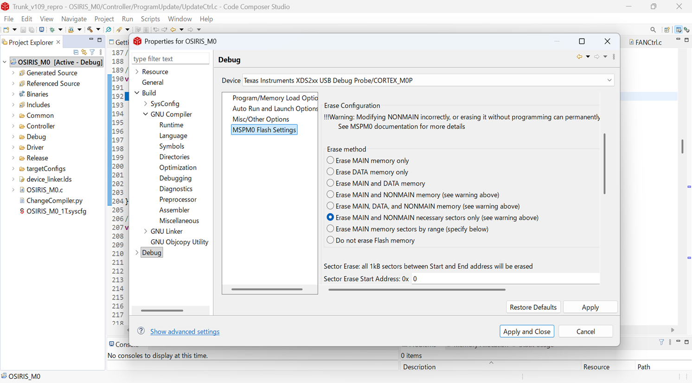Click the Cancel button
The height and width of the screenshot is (383, 692).
coord(586,332)
